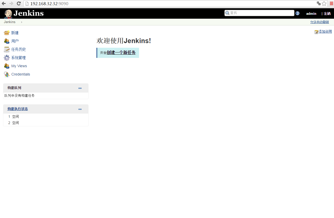Click the Jenkins breadcrumb link
Viewport: 334px width, 218px height.
pyautogui.click(x=10, y=22)
